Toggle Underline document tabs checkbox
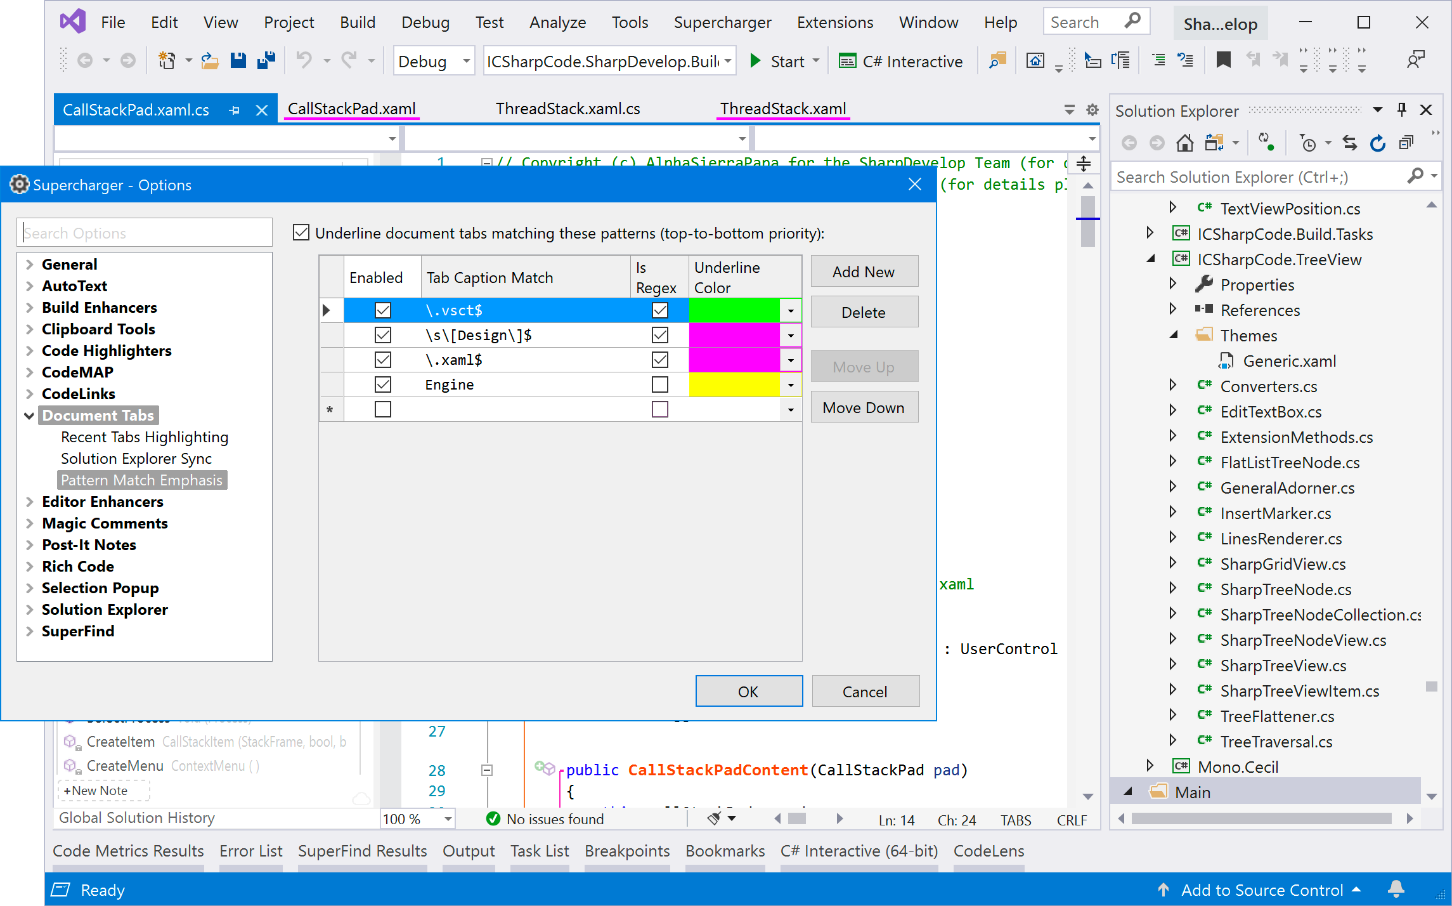The width and height of the screenshot is (1452, 906). tap(301, 233)
